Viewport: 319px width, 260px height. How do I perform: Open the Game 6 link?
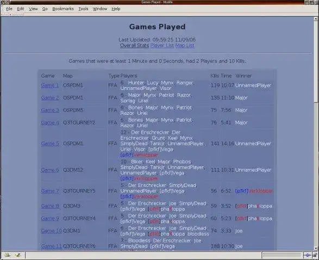50,170
